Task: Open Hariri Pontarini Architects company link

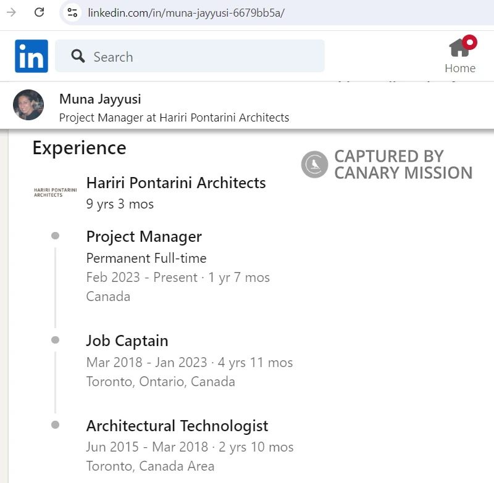Action: coord(176,183)
